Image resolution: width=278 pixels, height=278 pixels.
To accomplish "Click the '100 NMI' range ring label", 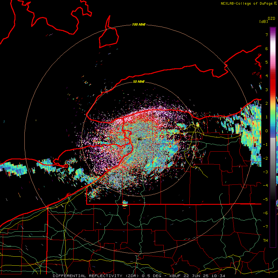I will point(139,24).
